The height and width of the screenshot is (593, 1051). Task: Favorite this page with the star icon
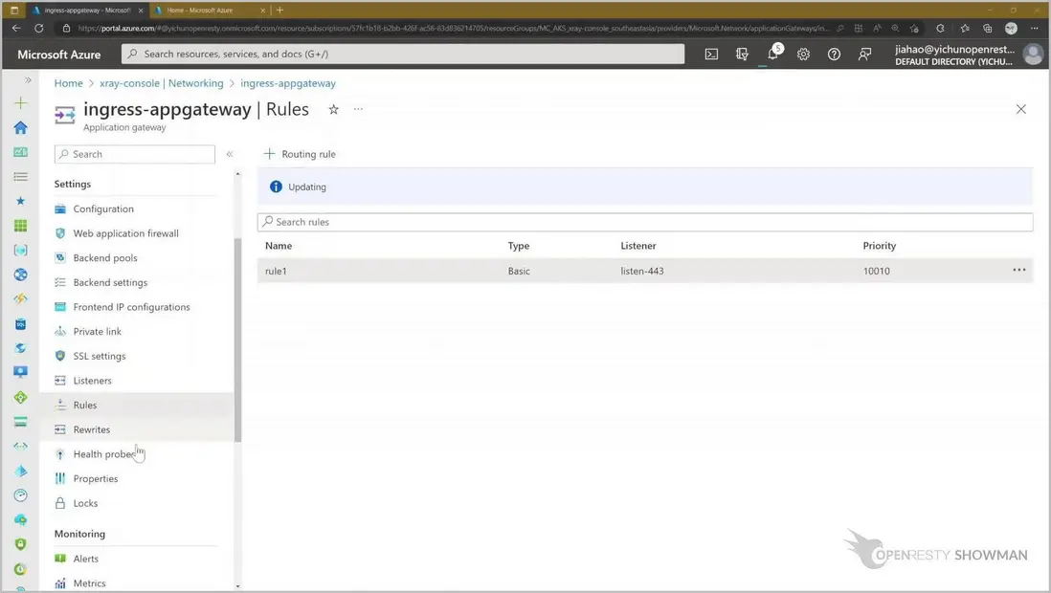coord(333,110)
